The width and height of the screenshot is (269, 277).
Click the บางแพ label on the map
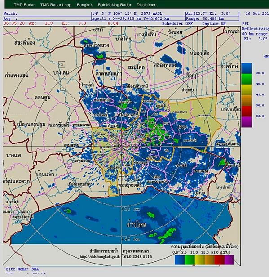[x=13, y=156]
